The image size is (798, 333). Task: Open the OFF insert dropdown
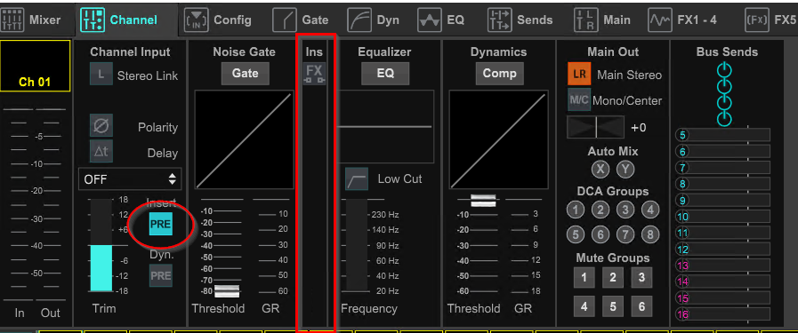coord(130,179)
